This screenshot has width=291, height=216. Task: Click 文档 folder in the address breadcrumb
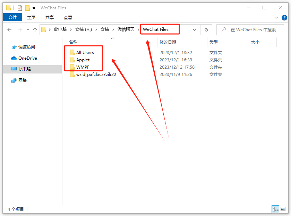[x=105, y=29]
